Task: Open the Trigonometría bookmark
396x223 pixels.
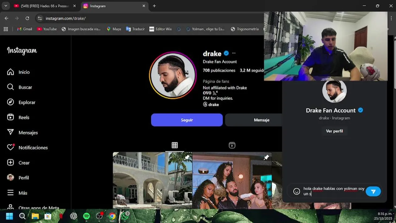Action: [x=245, y=29]
